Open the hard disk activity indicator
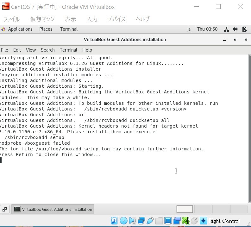251x227 pixels. coord(114,221)
